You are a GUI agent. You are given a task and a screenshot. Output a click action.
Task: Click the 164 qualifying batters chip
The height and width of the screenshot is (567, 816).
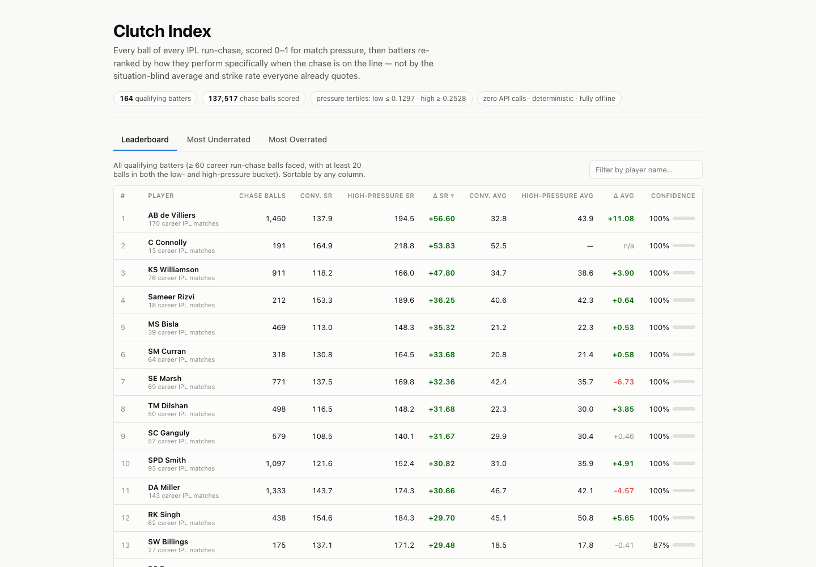(x=155, y=99)
